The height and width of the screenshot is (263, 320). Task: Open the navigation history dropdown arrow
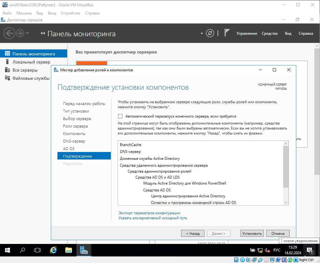[x=27, y=33]
